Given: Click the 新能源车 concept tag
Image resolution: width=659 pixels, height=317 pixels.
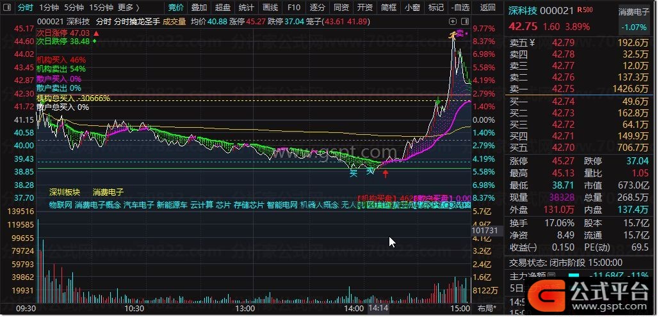Looking at the screenshot, I should click(172, 205).
